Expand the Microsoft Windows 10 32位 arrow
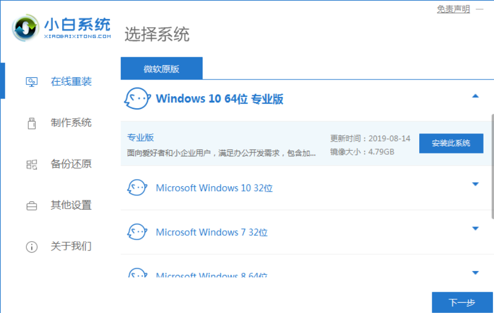The height and width of the screenshot is (313, 494). (475, 184)
